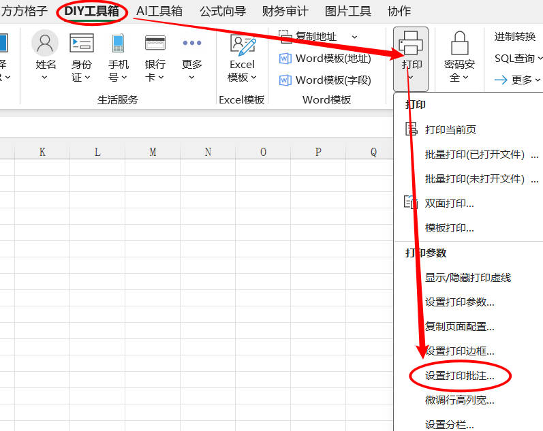Click Word模板(字段) button
Screen dimensions: 543x431
pyautogui.click(x=326, y=80)
